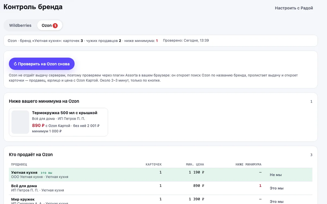Viewport: 327px width, 204px height.
Task: Click the "1 190 ₽" price cell
Action: click(x=196, y=172)
